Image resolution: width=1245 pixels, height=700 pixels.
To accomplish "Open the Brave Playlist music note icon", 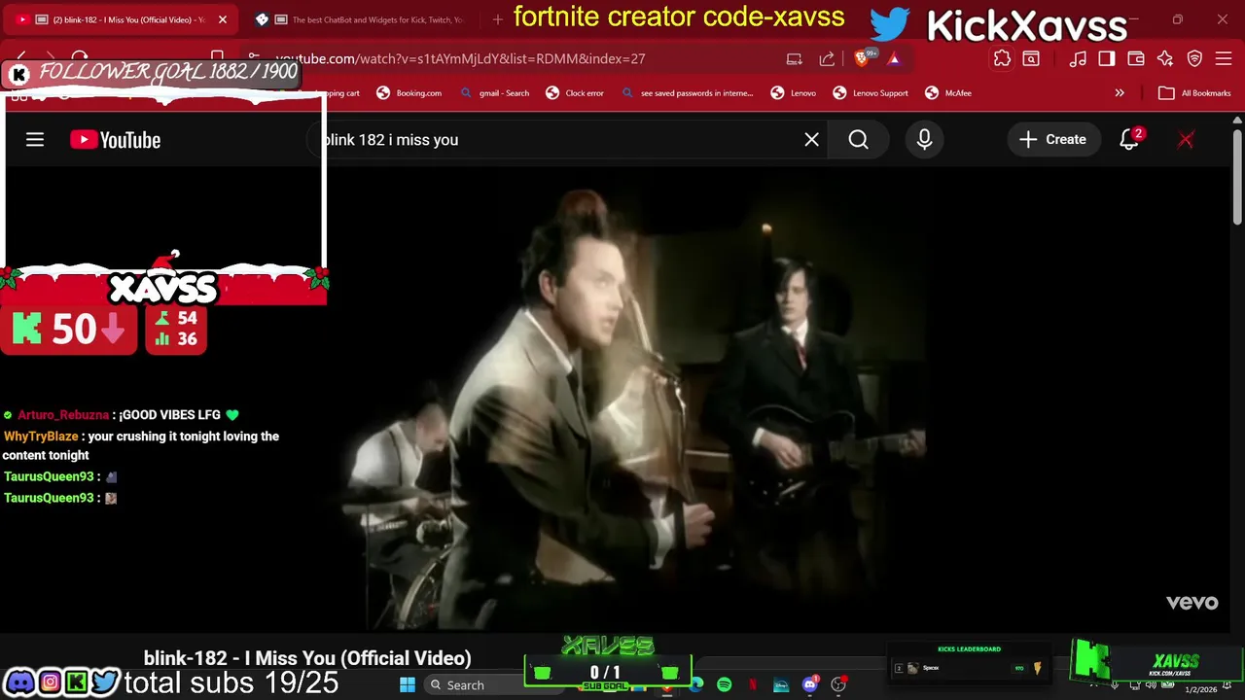I will [x=1078, y=58].
